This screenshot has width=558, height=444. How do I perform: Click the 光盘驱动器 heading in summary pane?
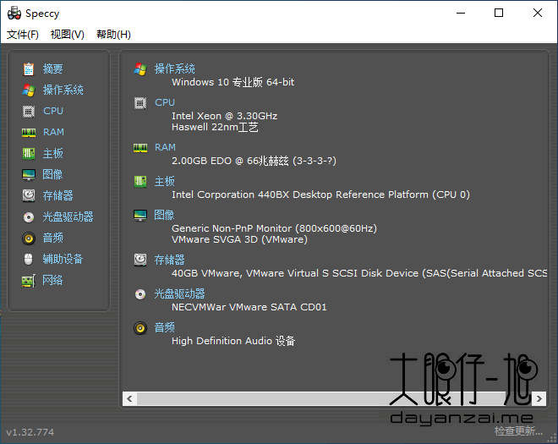tap(180, 293)
